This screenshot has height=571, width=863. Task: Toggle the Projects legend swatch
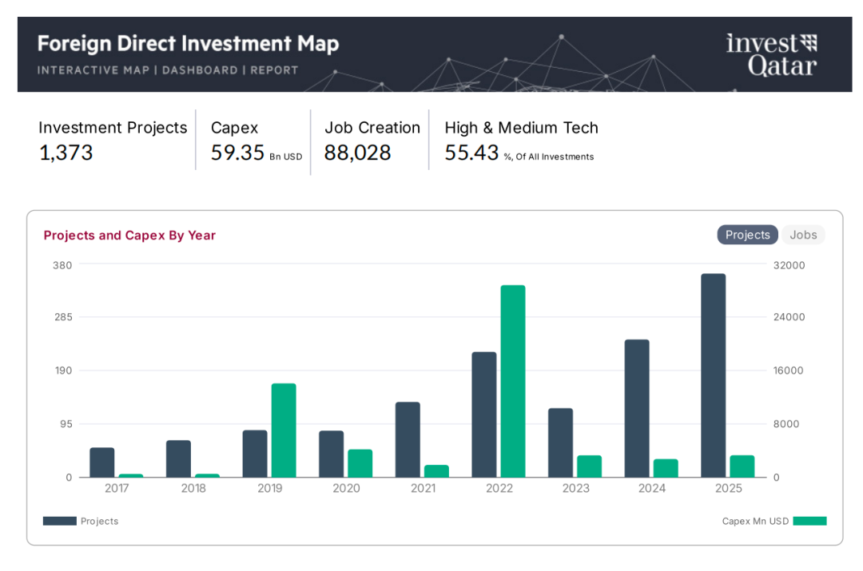[x=60, y=521]
